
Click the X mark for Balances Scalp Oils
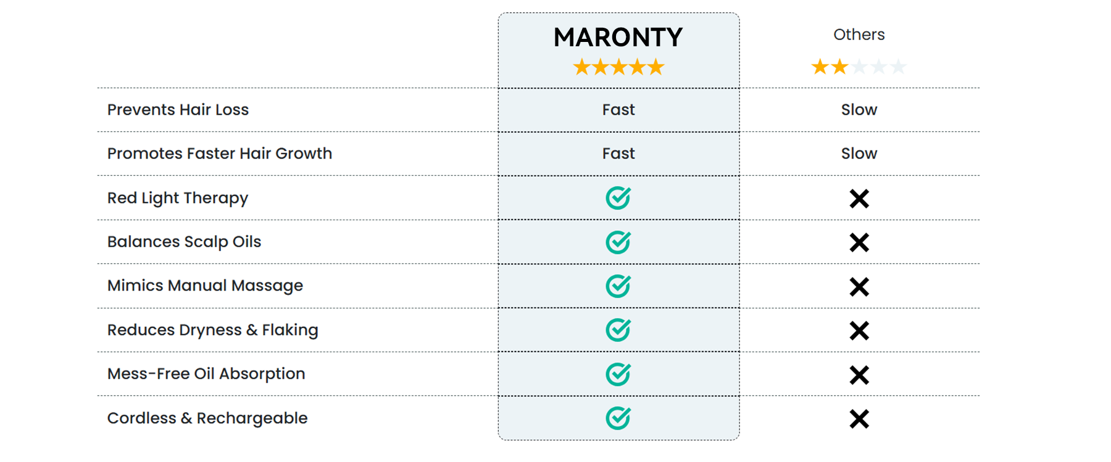click(x=859, y=242)
